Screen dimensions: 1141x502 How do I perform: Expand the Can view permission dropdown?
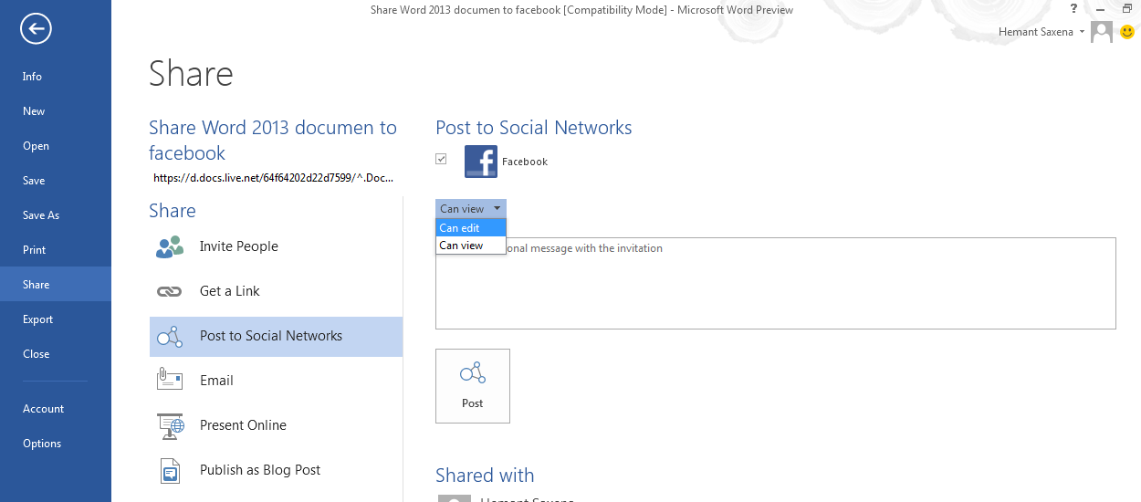470,209
